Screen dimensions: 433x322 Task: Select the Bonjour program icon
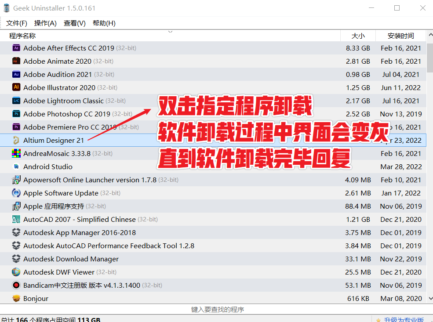16,298
